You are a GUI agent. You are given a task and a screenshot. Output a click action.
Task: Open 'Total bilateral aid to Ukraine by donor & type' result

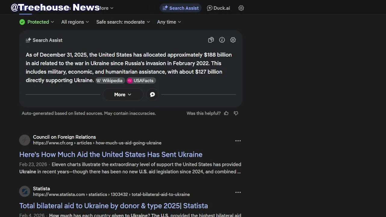coord(113,206)
